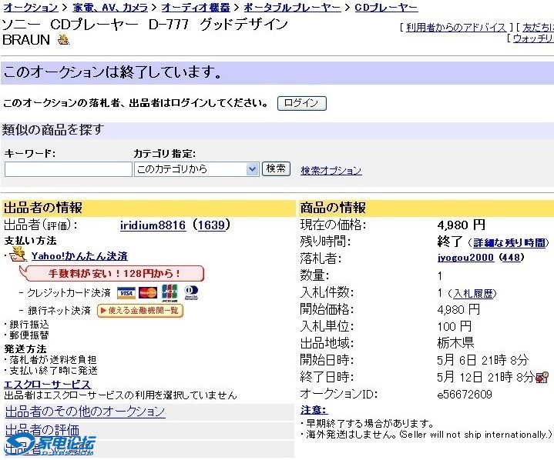Click the JCB card icon

click(170, 293)
